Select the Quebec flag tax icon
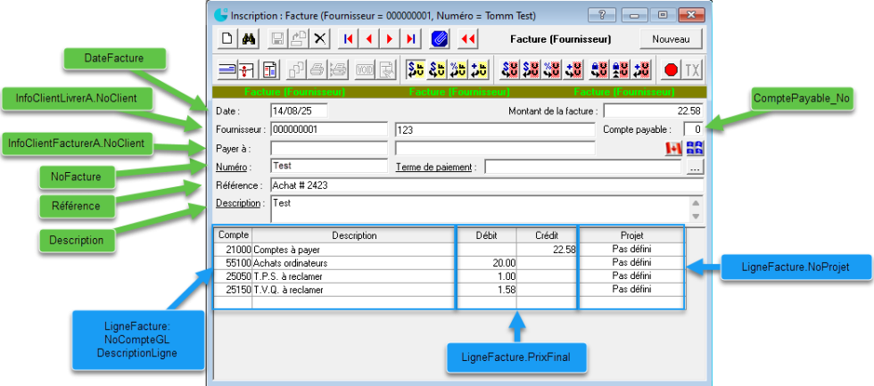874x386 pixels. [694, 148]
